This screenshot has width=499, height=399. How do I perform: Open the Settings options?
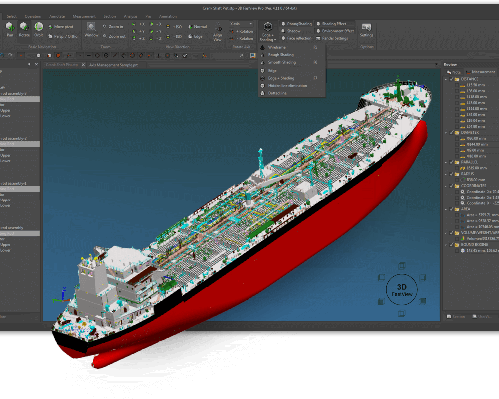coord(366,30)
